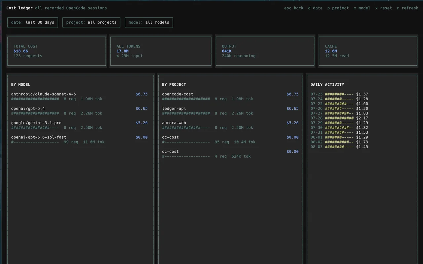Select the OUTPUT summary card

tap(265, 51)
